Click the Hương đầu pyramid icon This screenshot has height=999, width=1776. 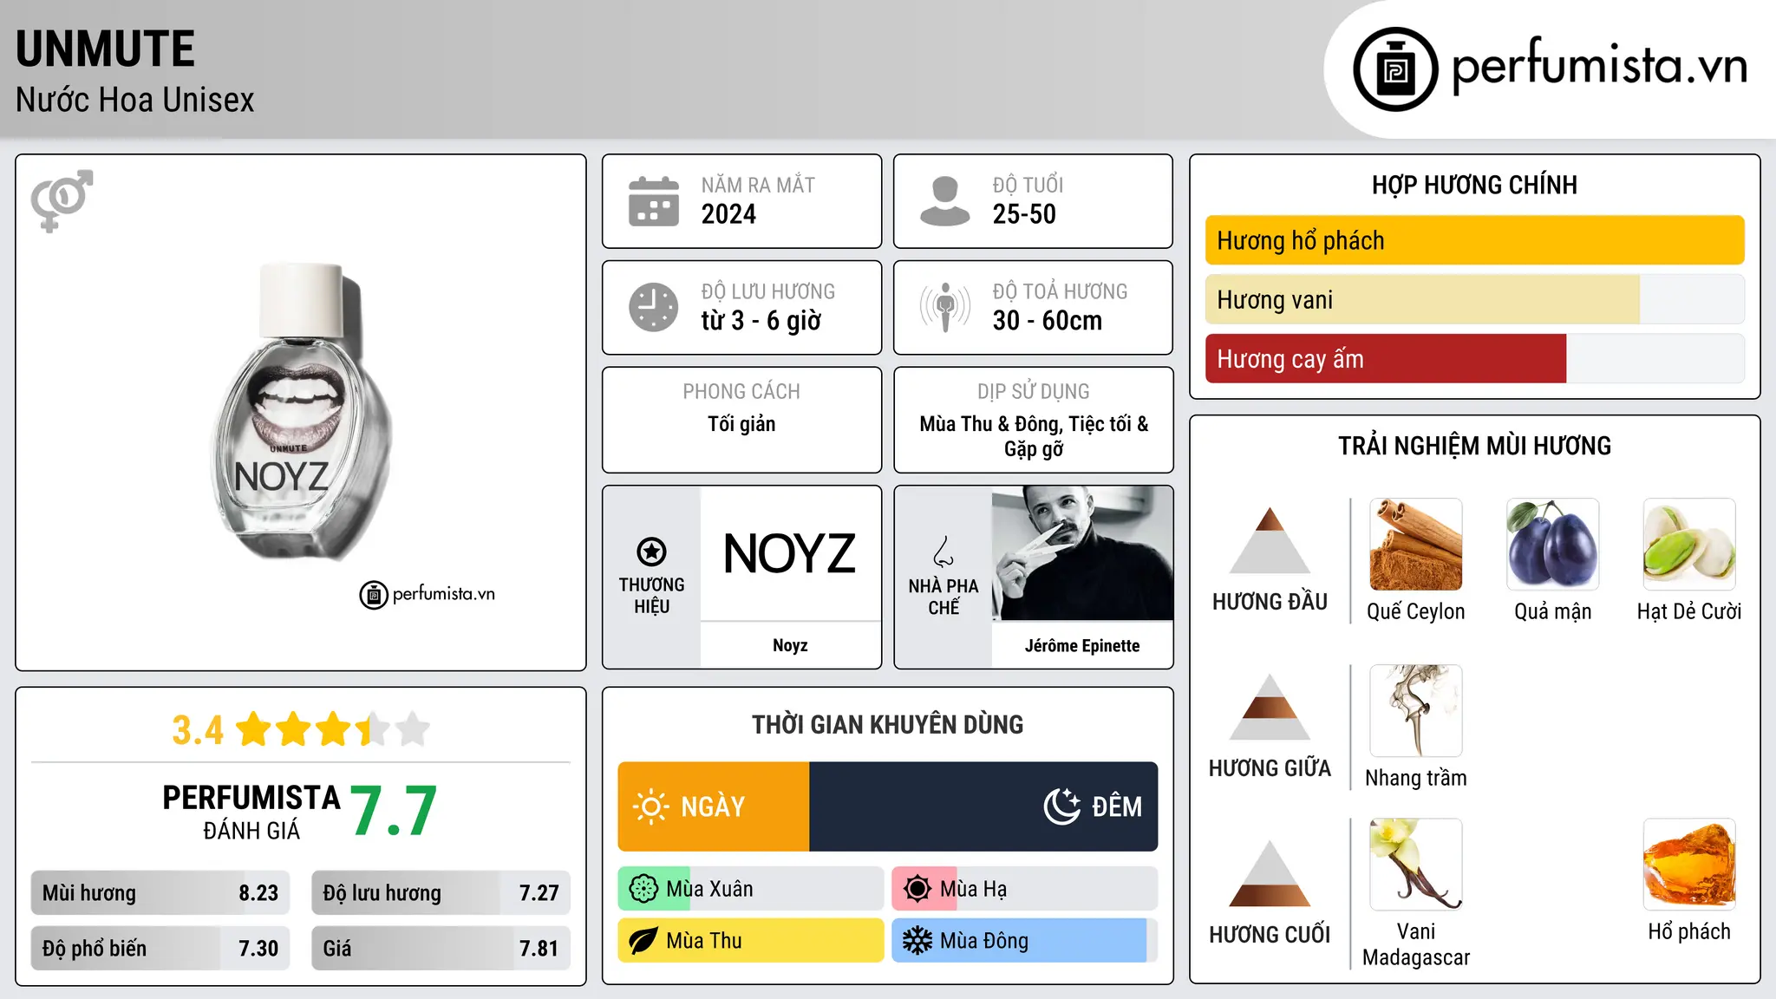coord(1270,540)
